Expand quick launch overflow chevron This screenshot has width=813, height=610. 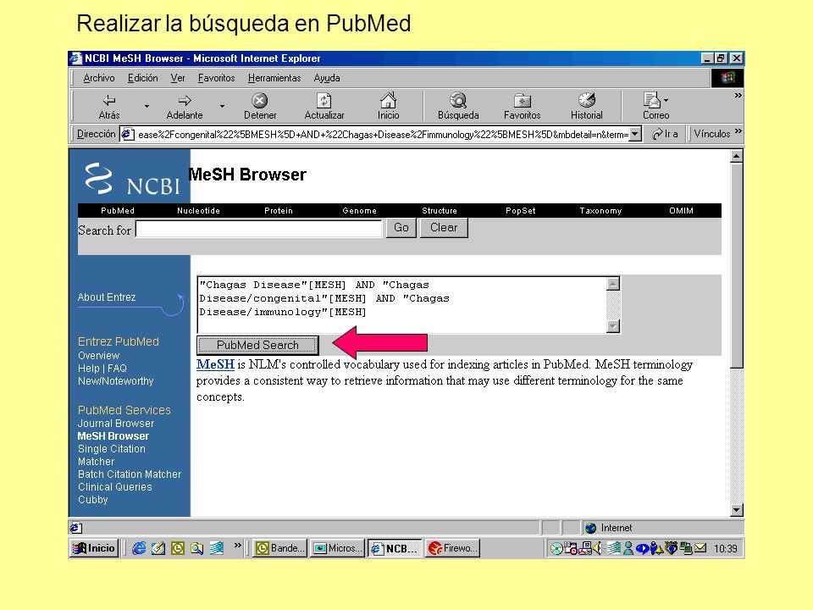click(x=237, y=545)
